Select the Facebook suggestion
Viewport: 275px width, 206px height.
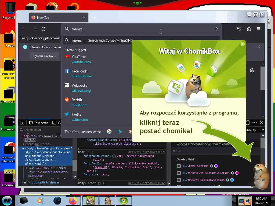pyautogui.click(x=97, y=73)
